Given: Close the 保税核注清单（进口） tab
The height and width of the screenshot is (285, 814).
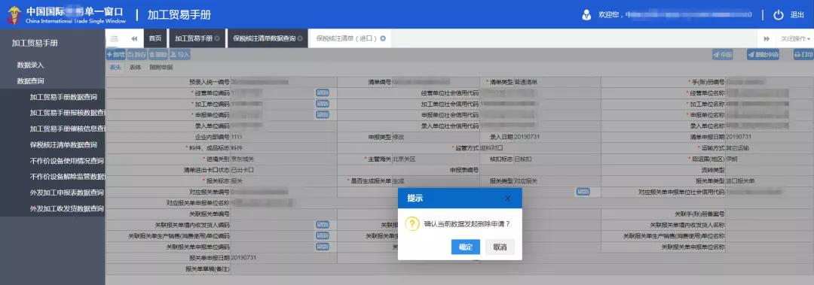Looking at the screenshot, I should coord(383,39).
